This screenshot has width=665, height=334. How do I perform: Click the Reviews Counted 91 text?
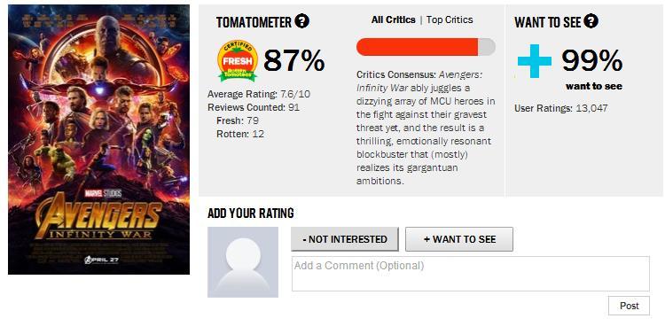[x=254, y=107]
